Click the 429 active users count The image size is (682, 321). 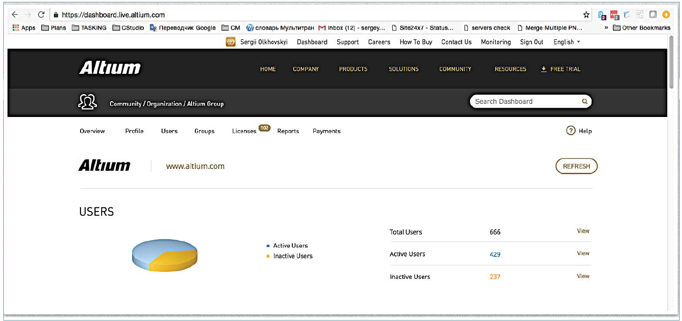coord(495,255)
